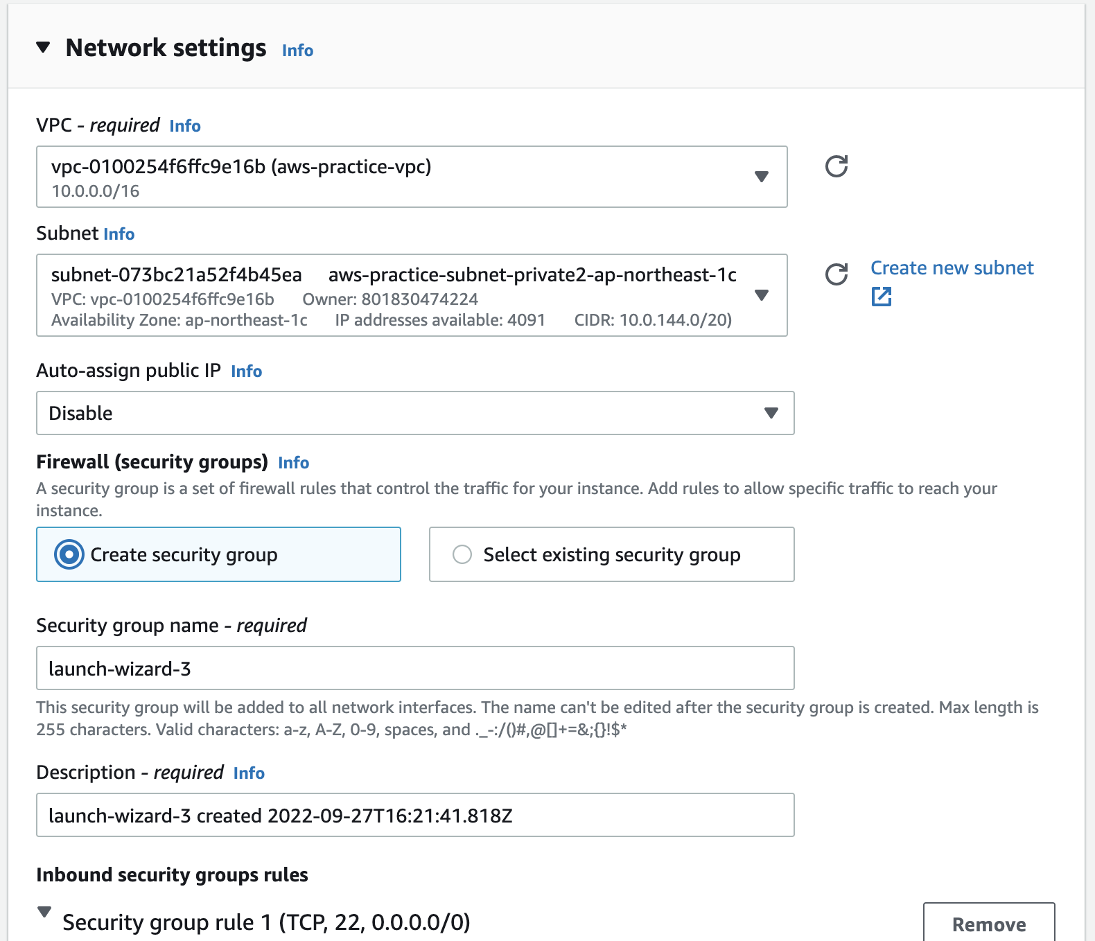Refresh the VPC list
The height and width of the screenshot is (941, 1095).
pyautogui.click(x=836, y=166)
